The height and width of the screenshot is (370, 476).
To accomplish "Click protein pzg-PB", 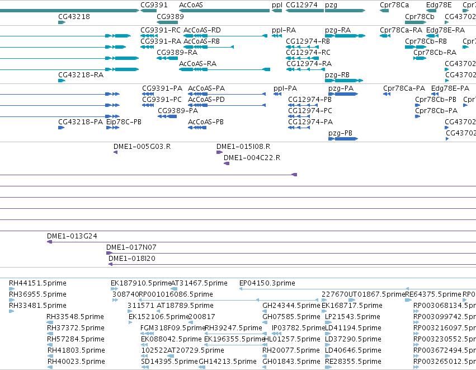I will pos(340,133).
